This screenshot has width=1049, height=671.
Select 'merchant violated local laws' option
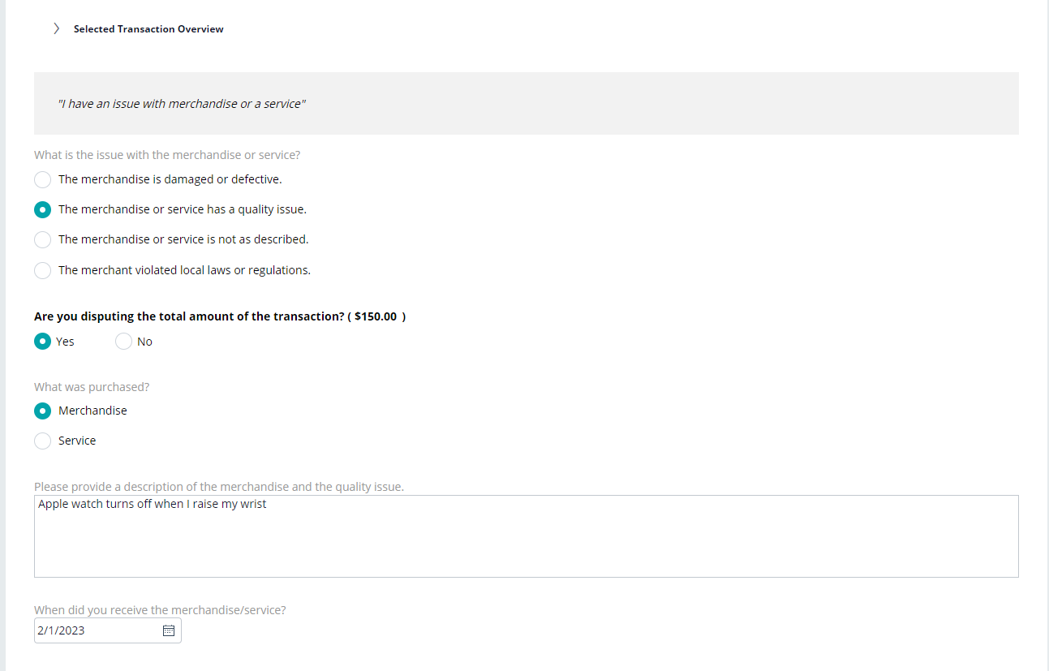pyautogui.click(x=43, y=270)
